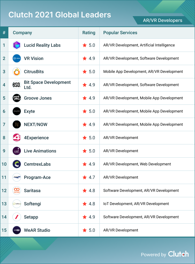Click the BSD logo for Bit Space Development
The image size is (195, 264).
[x=17, y=85]
